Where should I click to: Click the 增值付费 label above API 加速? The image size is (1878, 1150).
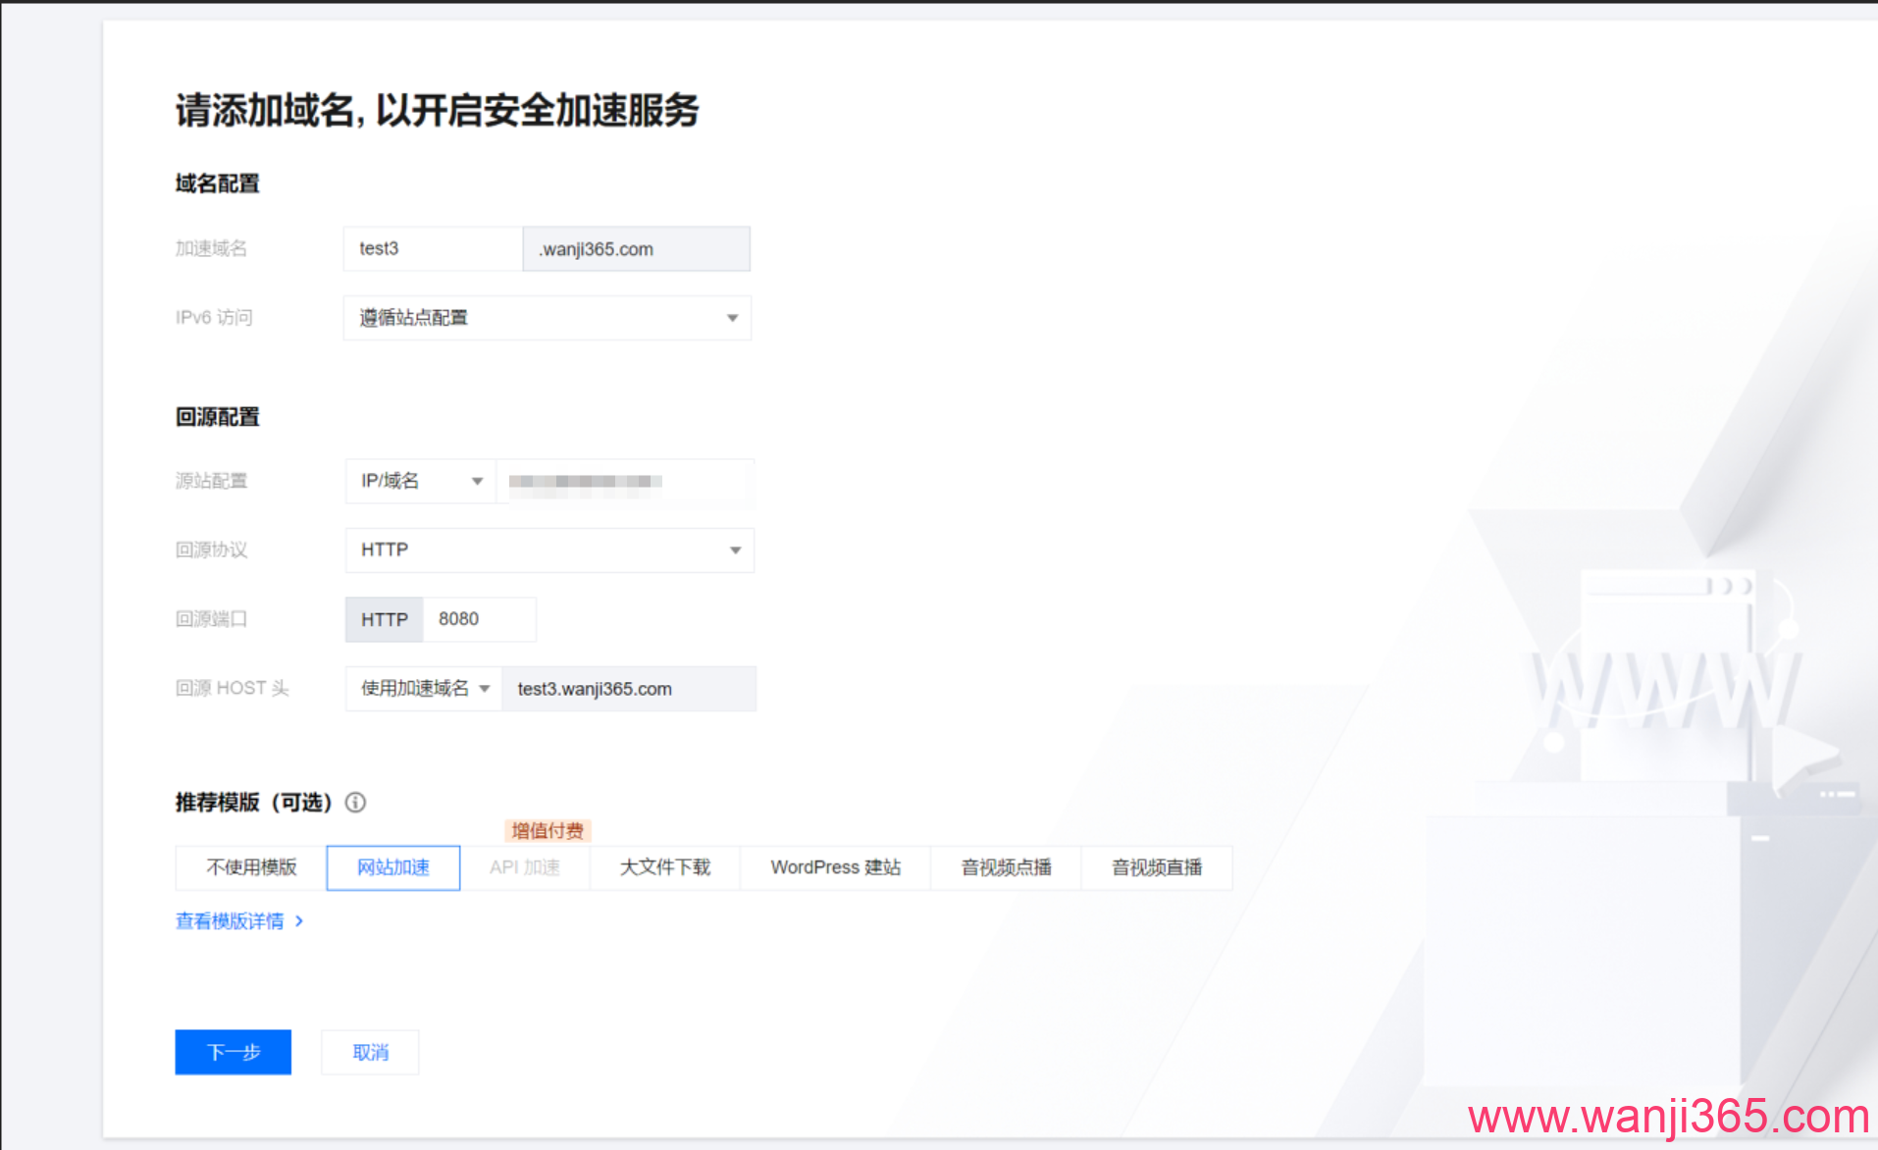(546, 830)
